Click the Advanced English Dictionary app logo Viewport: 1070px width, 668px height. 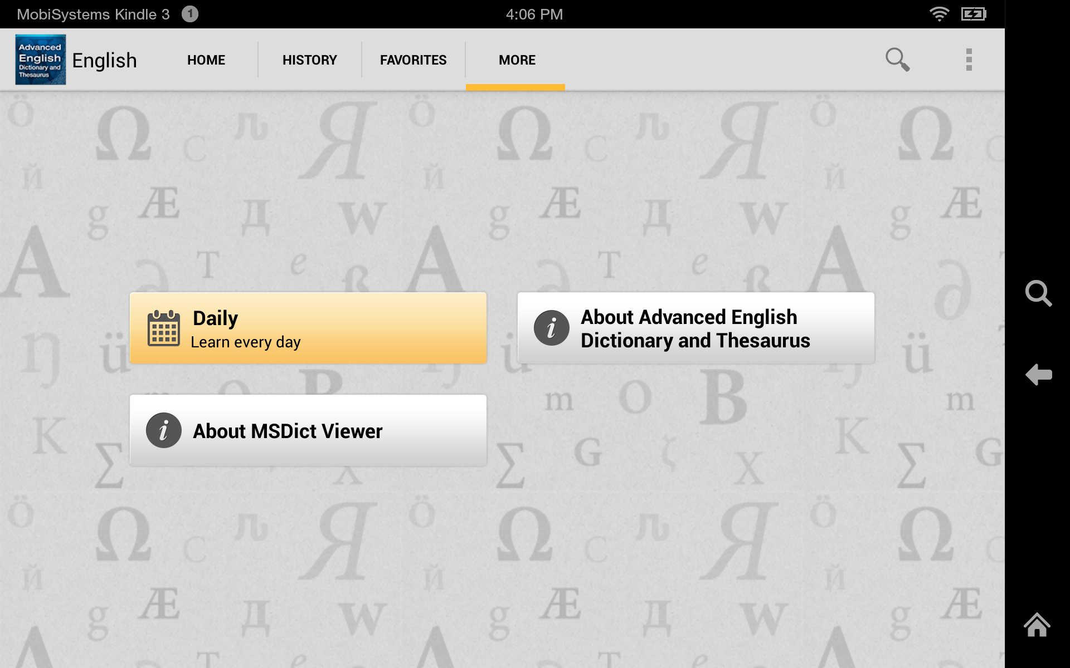tap(40, 59)
